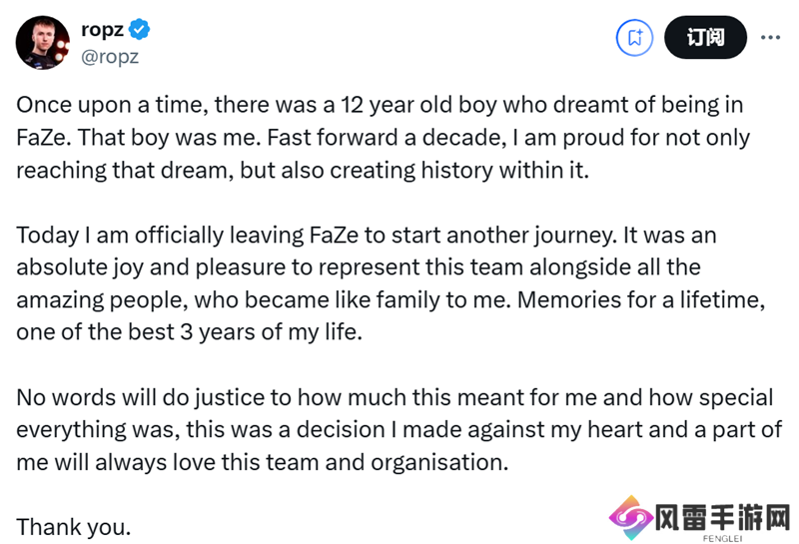Image resolution: width=799 pixels, height=544 pixels.
Task: Click the 风雷手游网 watermark text
Action: [722, 517]
